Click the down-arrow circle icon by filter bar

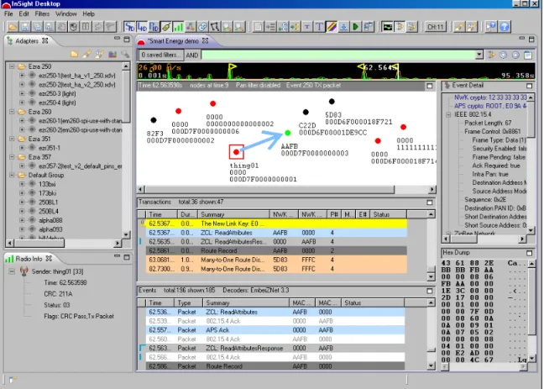coord(504,55)
